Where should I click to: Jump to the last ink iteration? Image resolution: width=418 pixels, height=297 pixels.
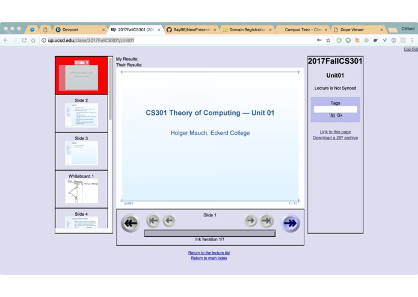tap(266, 220)
